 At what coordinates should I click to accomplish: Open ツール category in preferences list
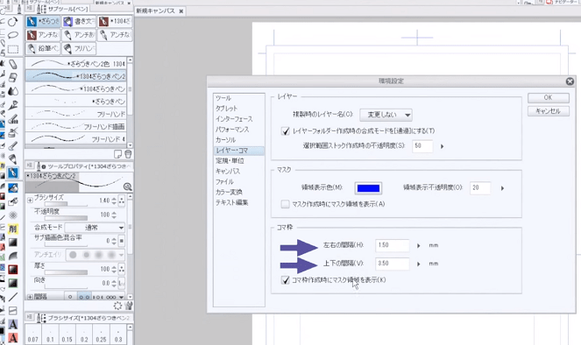[x=223, y=98]
